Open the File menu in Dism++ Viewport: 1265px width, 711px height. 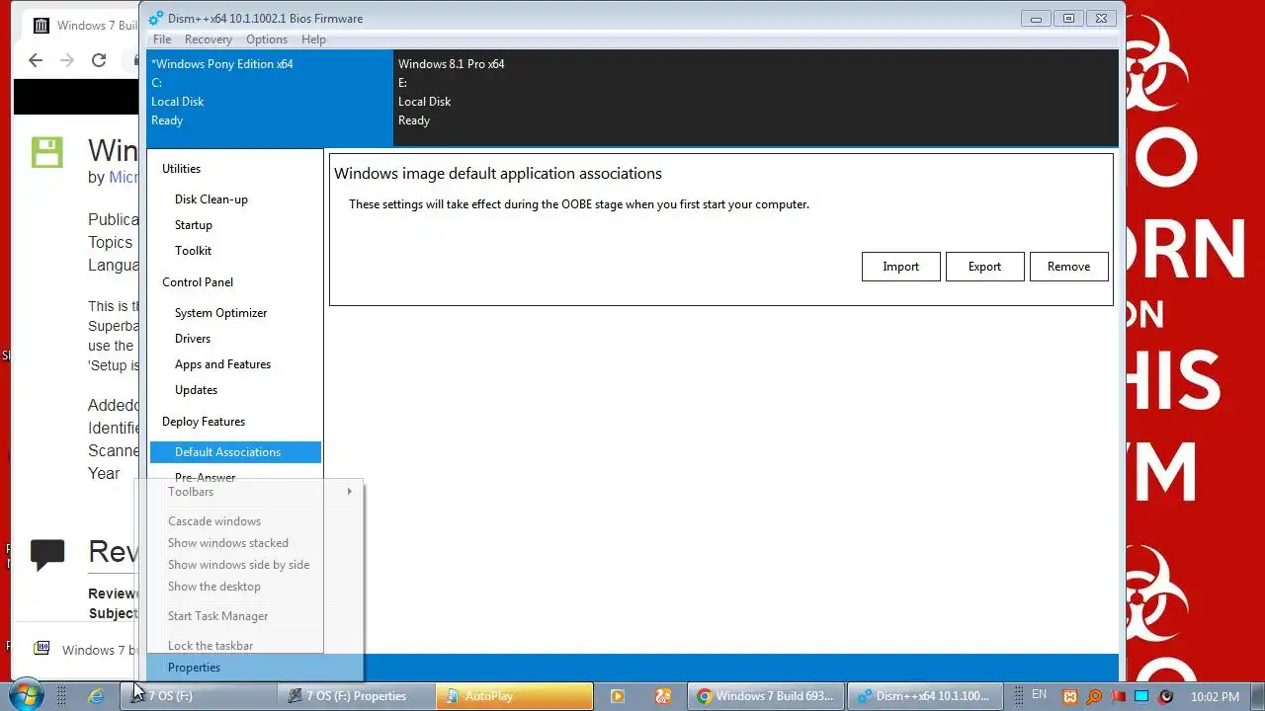[x=162, y=39]
